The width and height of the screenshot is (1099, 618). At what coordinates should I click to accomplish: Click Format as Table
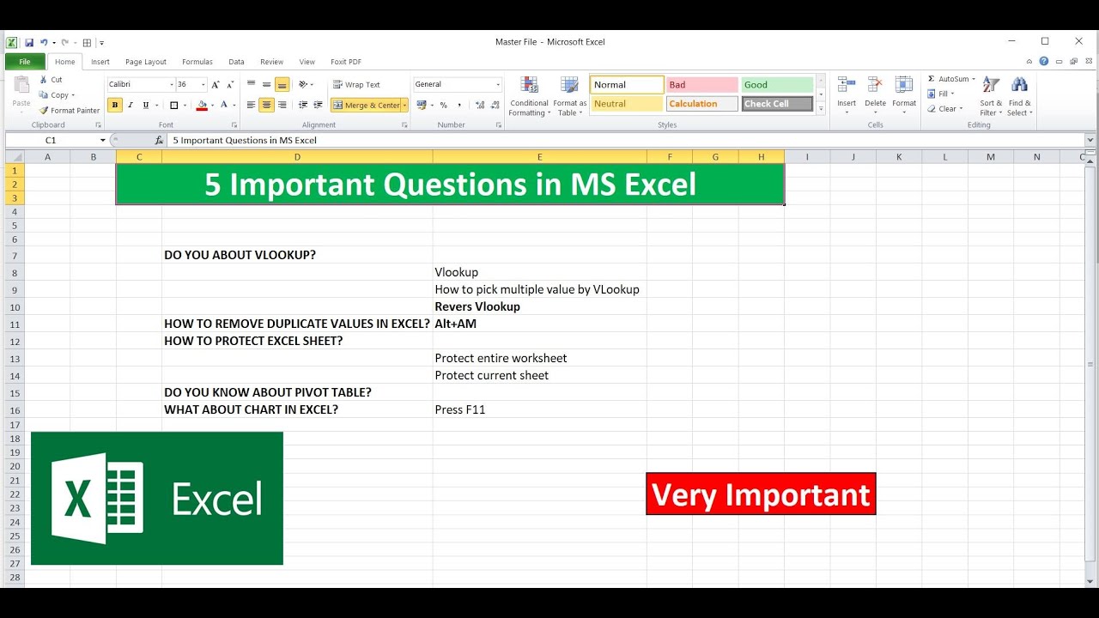[570, 95]
